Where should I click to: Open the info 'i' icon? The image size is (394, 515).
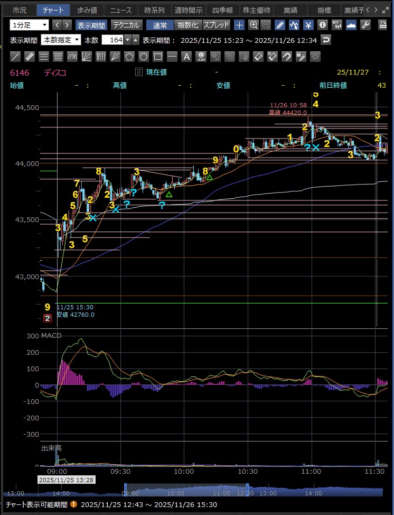point(323,25)
